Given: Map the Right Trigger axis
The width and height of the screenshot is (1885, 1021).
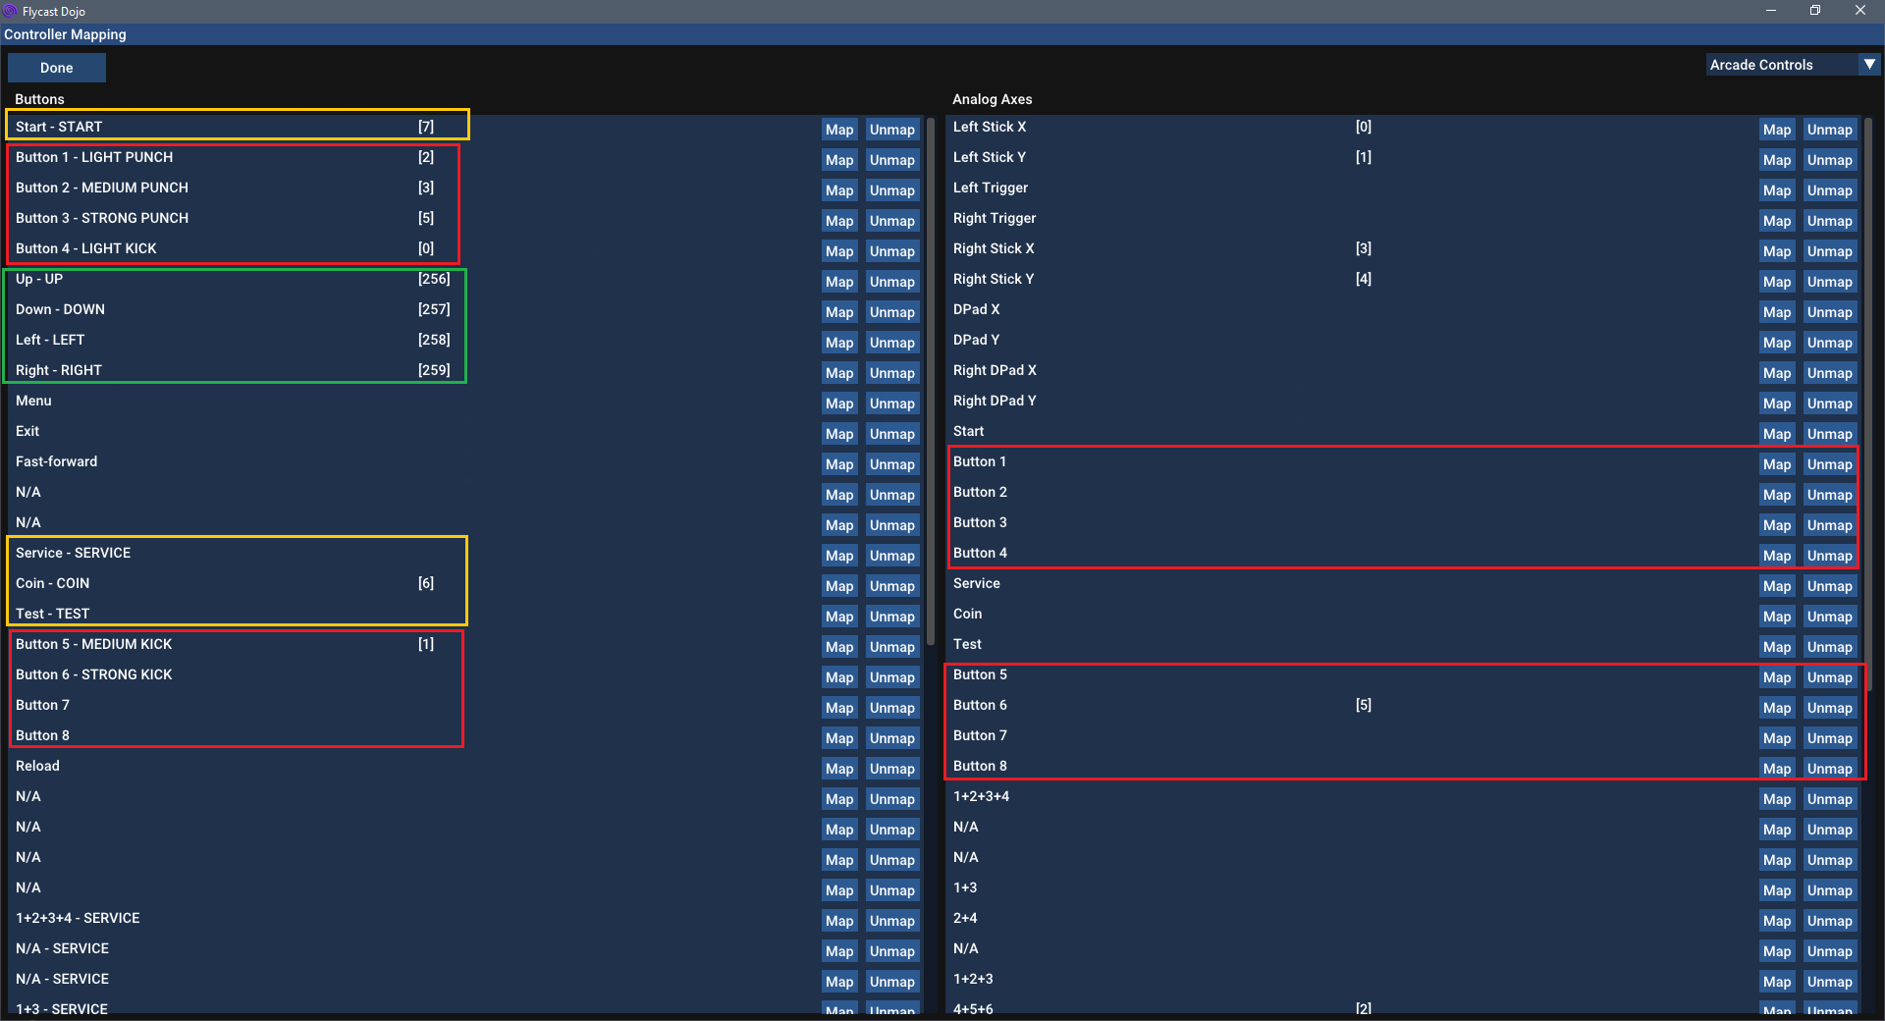Looking at the screenshot, I should tap(1776, 220).
